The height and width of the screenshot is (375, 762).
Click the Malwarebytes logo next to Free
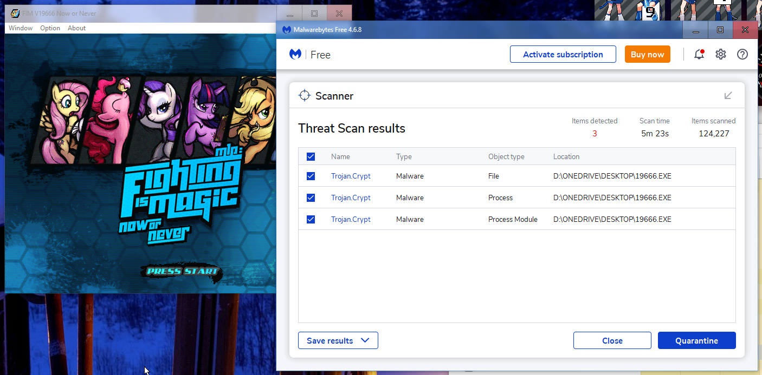[295, 54]
